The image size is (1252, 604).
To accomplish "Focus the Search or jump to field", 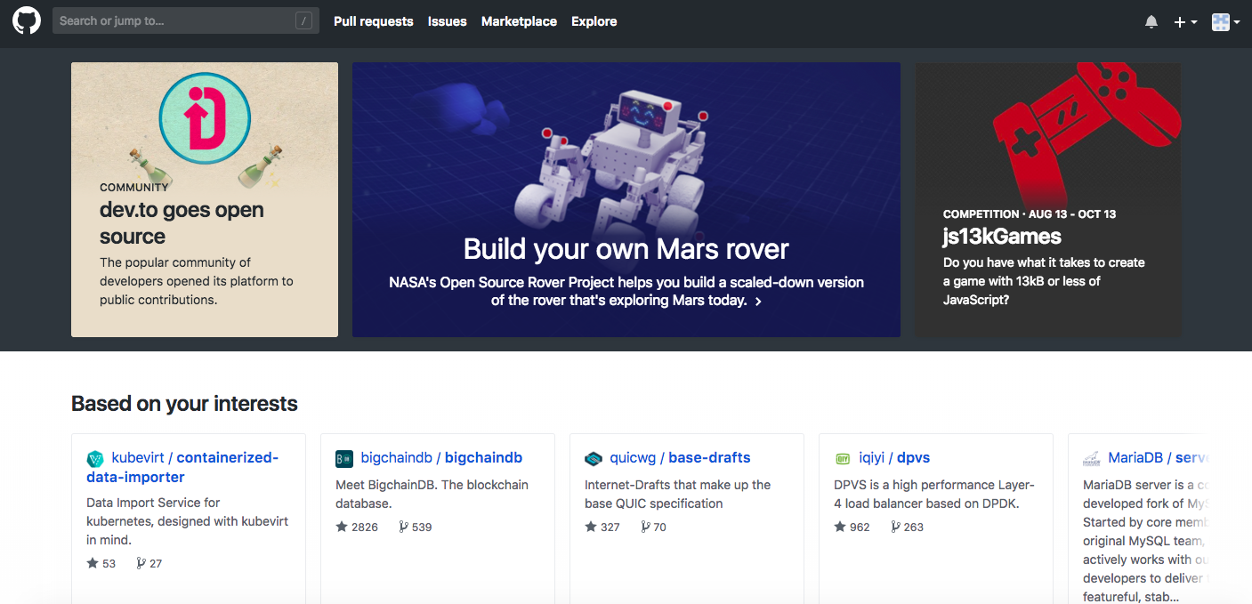I will 184,20.
